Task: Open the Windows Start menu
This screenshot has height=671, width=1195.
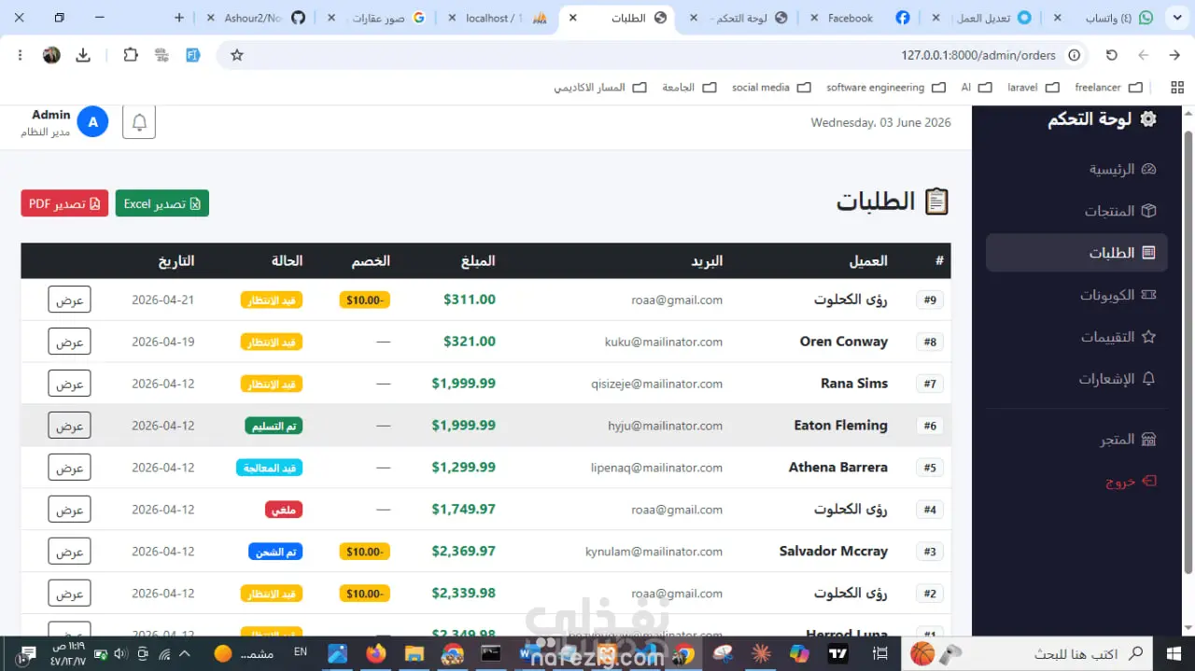Action: pyautogui.click(x=1174, y=653)
